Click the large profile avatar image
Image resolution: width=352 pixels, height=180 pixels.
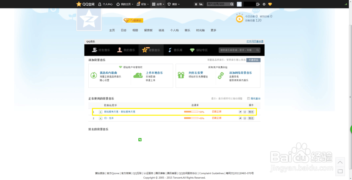click(x=89, y=19)
